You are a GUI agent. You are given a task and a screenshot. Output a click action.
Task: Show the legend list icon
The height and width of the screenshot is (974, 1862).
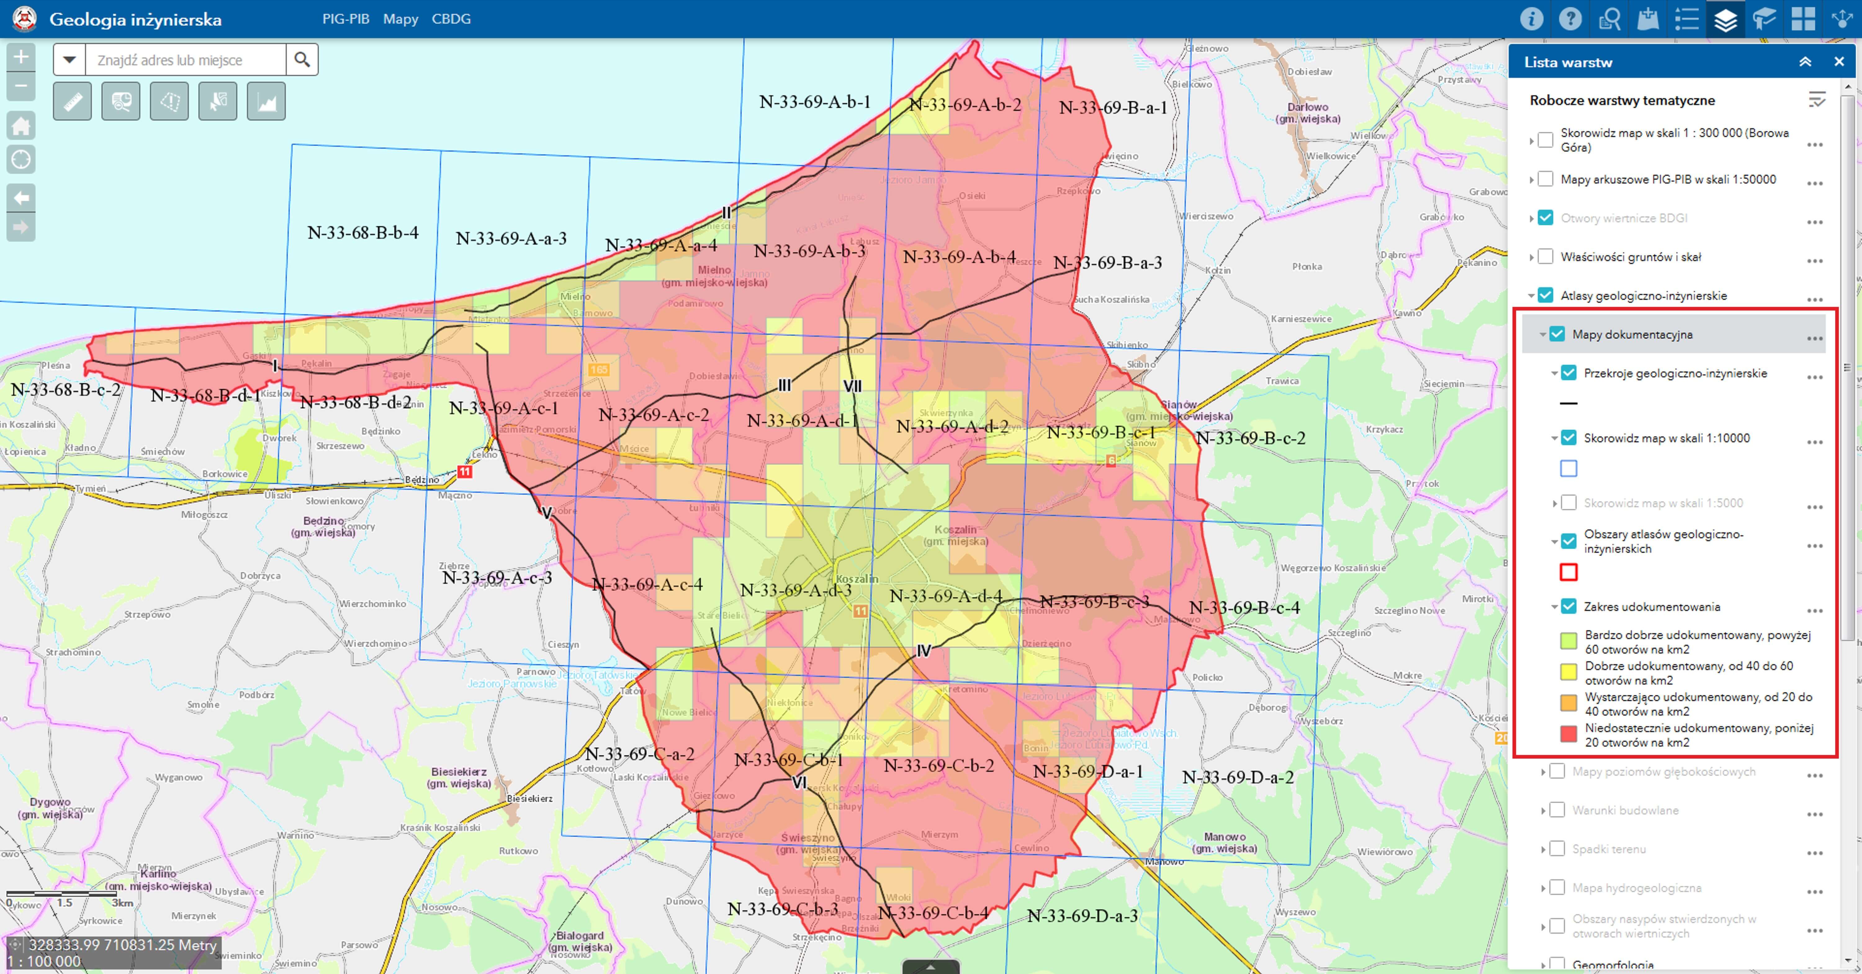pyautogui.click(x=1686, y=19)
